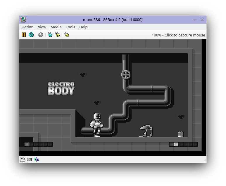This screenshot has width=226, height=186.
Task: Click the Electro Body logo in game
Action: pos(61,88)
